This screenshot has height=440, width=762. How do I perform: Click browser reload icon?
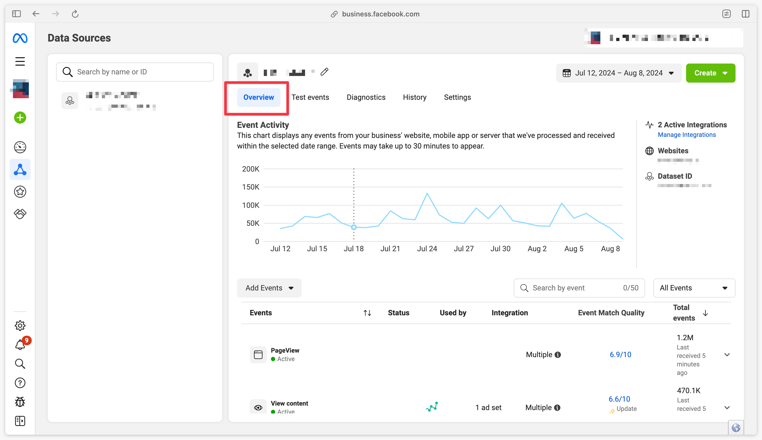pos(75,14)
